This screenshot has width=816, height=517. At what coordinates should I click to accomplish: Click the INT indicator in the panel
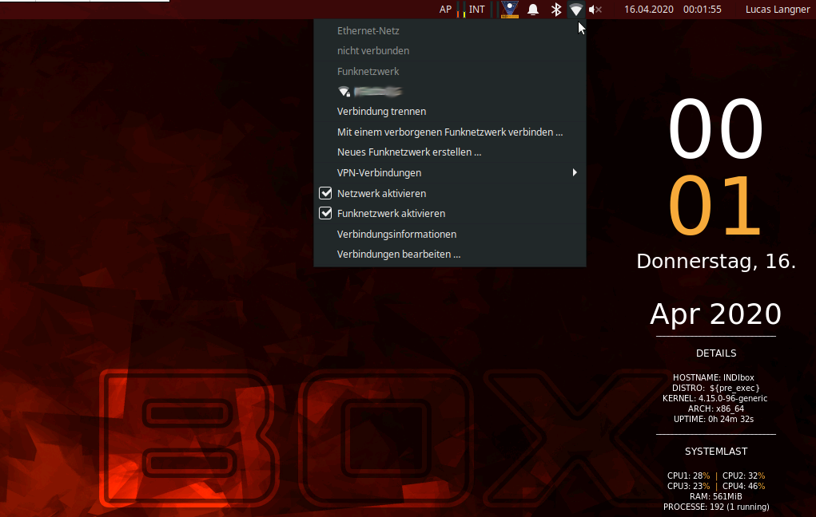[476, 10]
